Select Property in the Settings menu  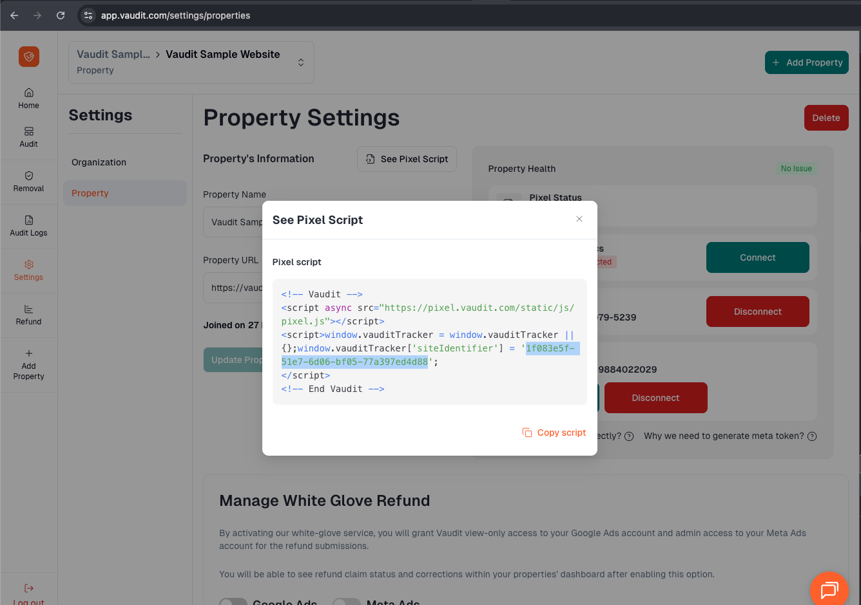point(90,193)
